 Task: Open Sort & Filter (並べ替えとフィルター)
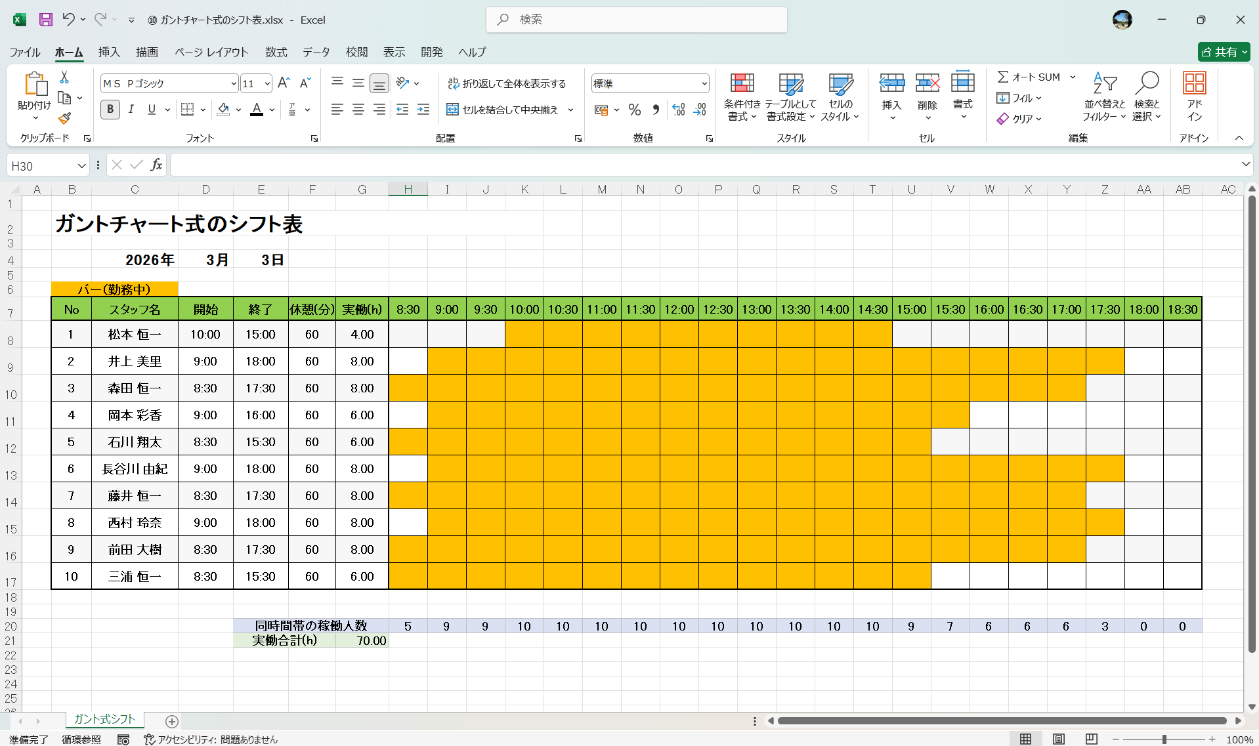[x=1104, y=97]
